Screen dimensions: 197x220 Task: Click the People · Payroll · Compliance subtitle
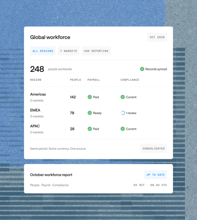coord(49,185)
